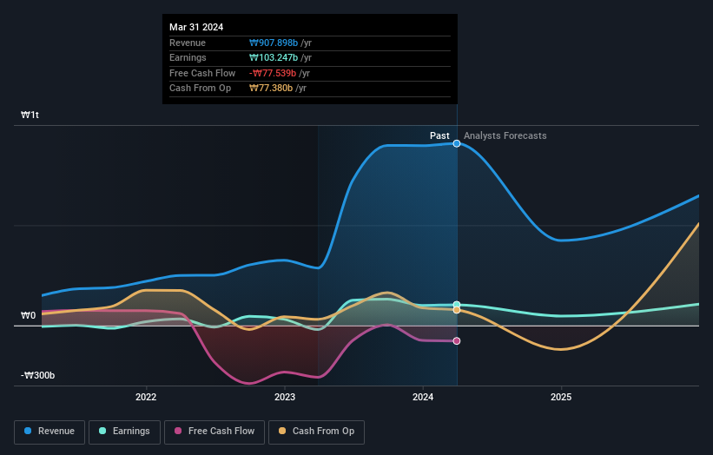The width and height of the screenshot is (713, 455).
Task: Click the ₩103.247b earnings value in tooltip
Action: coord(274,57)
